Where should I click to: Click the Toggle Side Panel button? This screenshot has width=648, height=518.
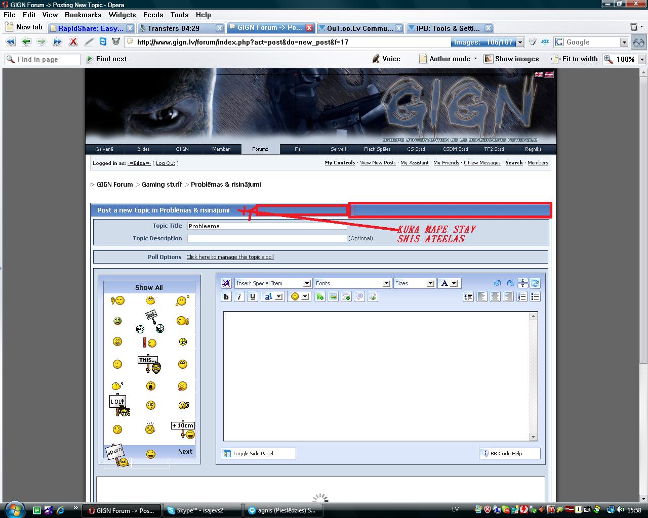[258, 454]
